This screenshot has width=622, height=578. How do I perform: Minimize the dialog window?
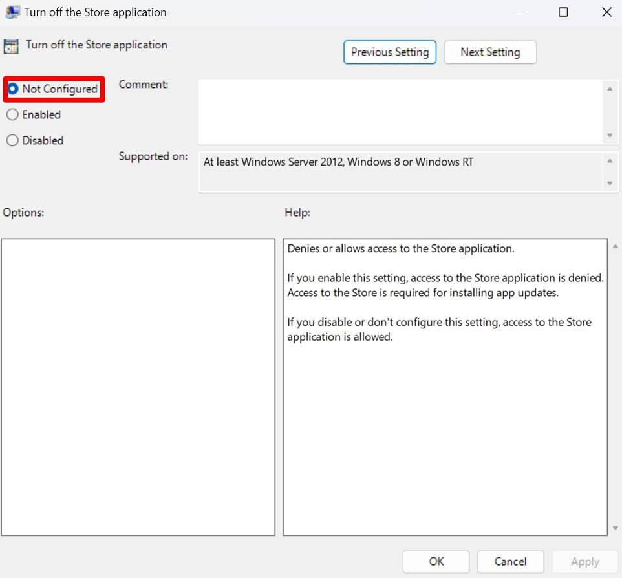[521, 12]
